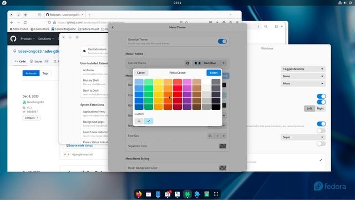Close the Releases Firefox tab
This screenshot has width=355, height=200.
(83, 14)
